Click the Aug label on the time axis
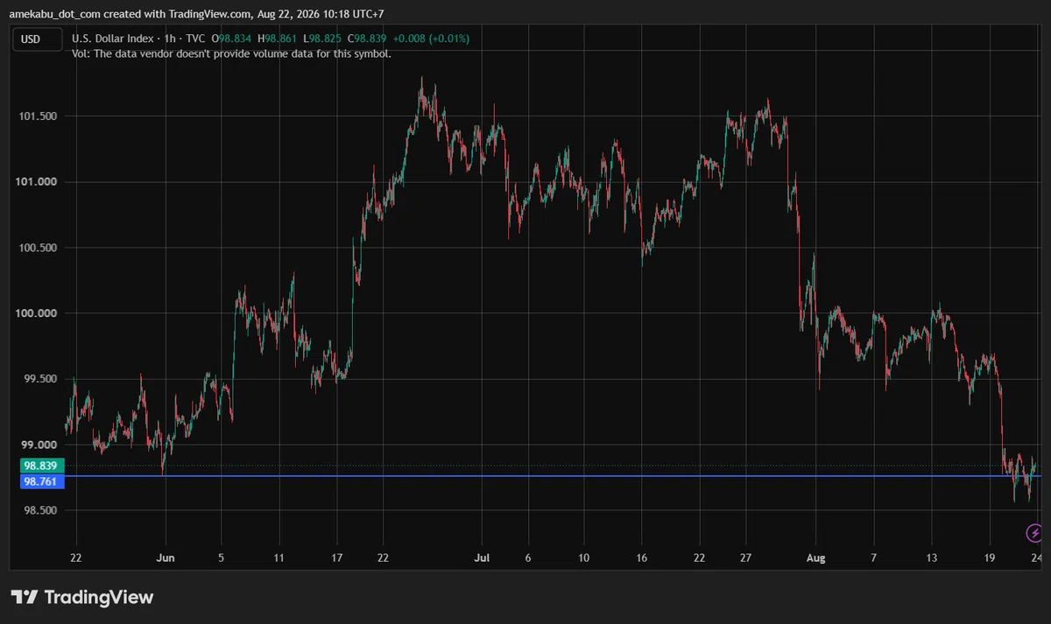Image resolution: width=1051 pixels, height=624 pixels. point(815,557)
